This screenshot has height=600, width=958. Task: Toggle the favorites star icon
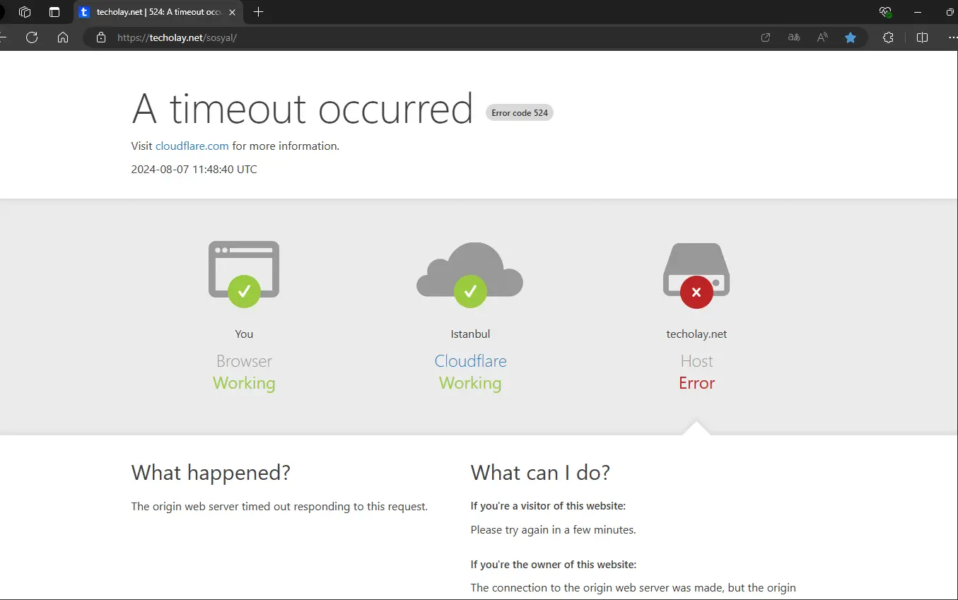click(x=851, y=37)
